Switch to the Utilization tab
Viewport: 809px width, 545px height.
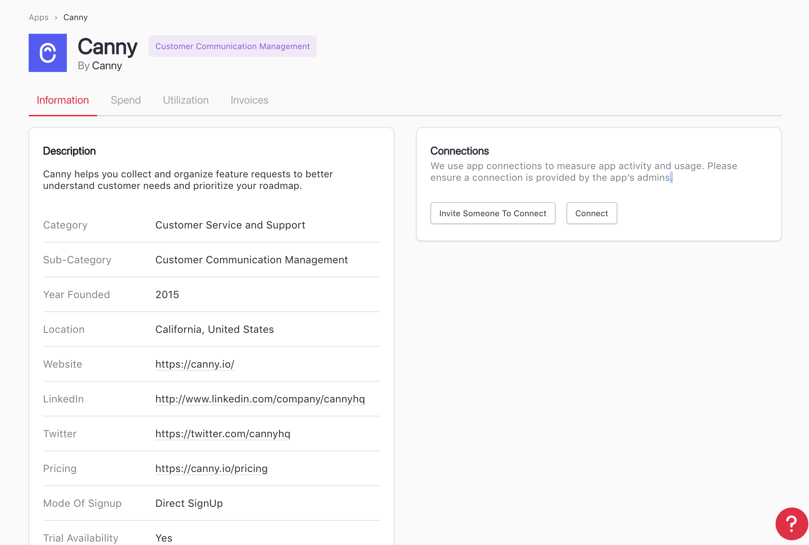[x=186, y=100]
